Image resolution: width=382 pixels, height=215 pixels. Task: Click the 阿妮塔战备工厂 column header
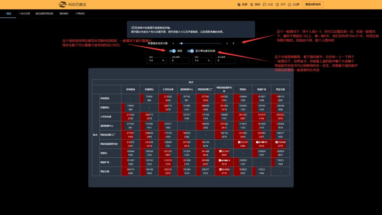pyautogui.click(x=206, y=89)
